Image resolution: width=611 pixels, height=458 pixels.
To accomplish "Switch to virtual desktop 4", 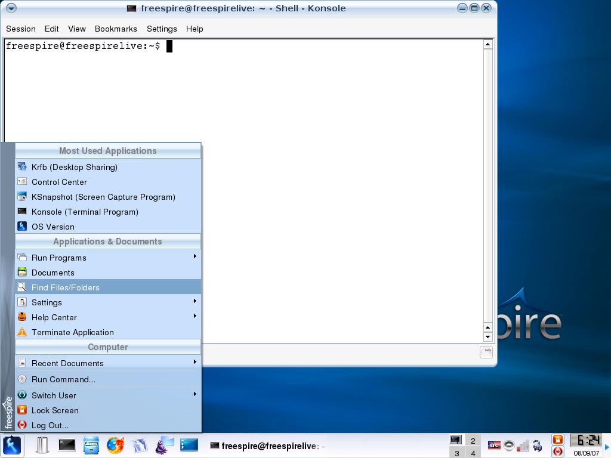I will 473,453.
